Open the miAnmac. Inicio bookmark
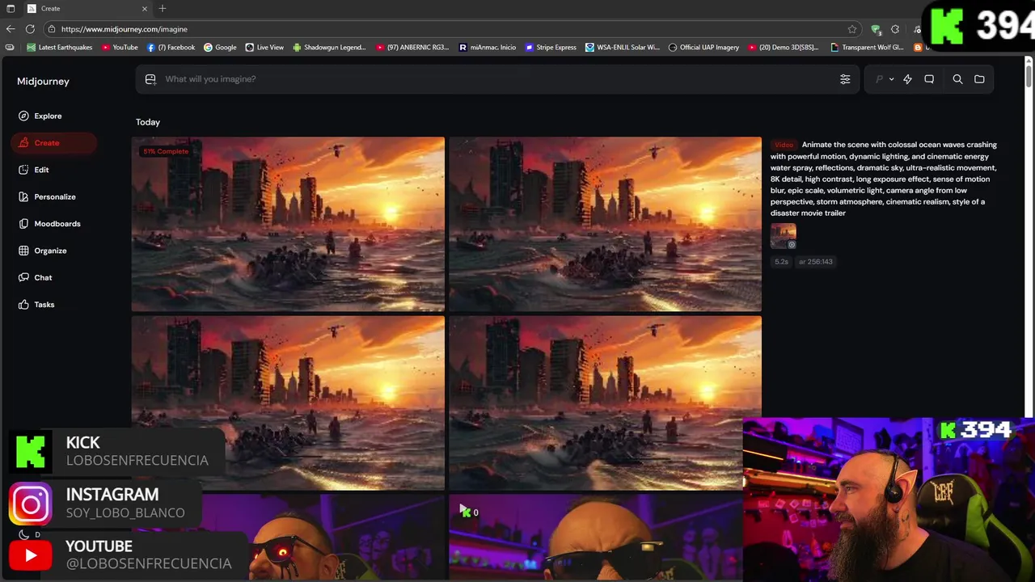Image resolution: width=1035 pixels, height=582 pixels. (x=487, y=48)
